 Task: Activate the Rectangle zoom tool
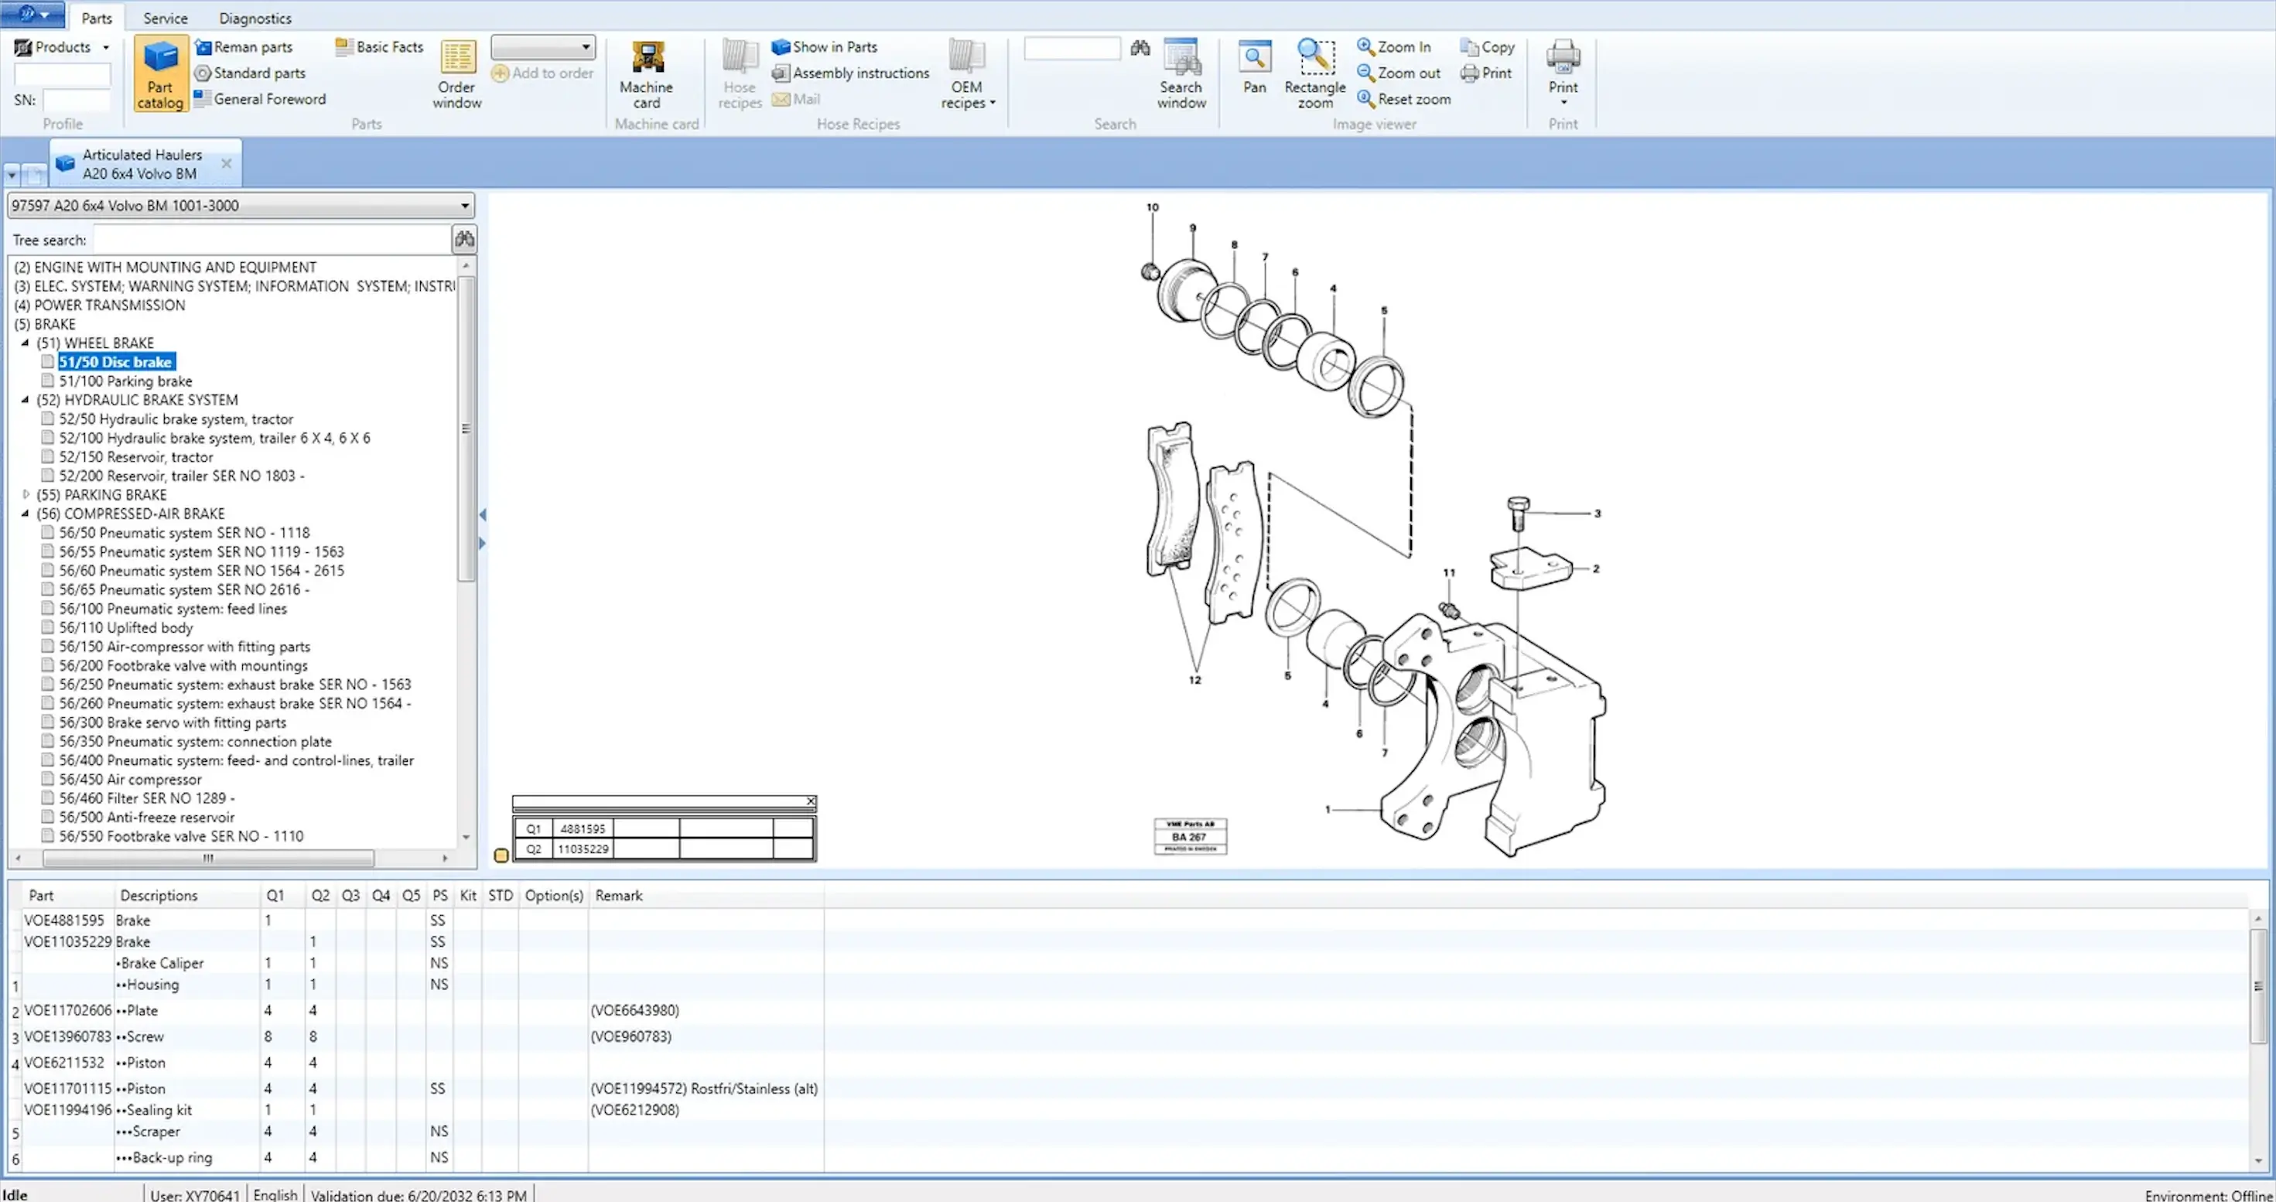click(x=1314, y=60)
